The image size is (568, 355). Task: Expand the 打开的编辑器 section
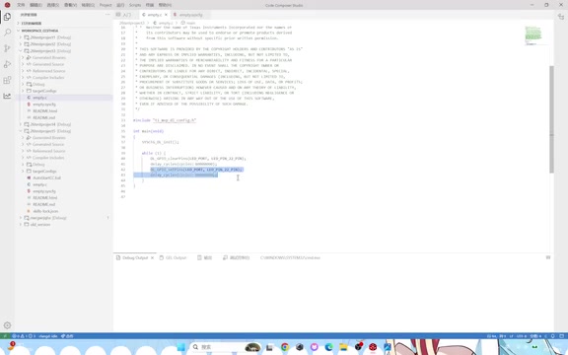(x=31, y=24)
